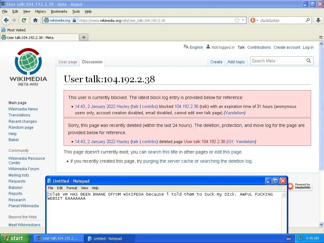
Task: Click the English language link
Action: pyautogui.click(x=196, y=47)
